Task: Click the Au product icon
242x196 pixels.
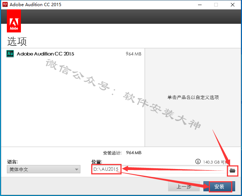Action: pyautogui.click(x=10, y=54)
